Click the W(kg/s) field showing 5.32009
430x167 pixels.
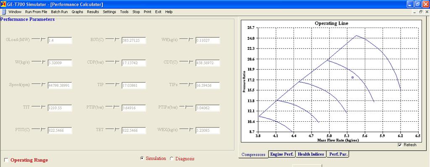[x=60, y=63]
